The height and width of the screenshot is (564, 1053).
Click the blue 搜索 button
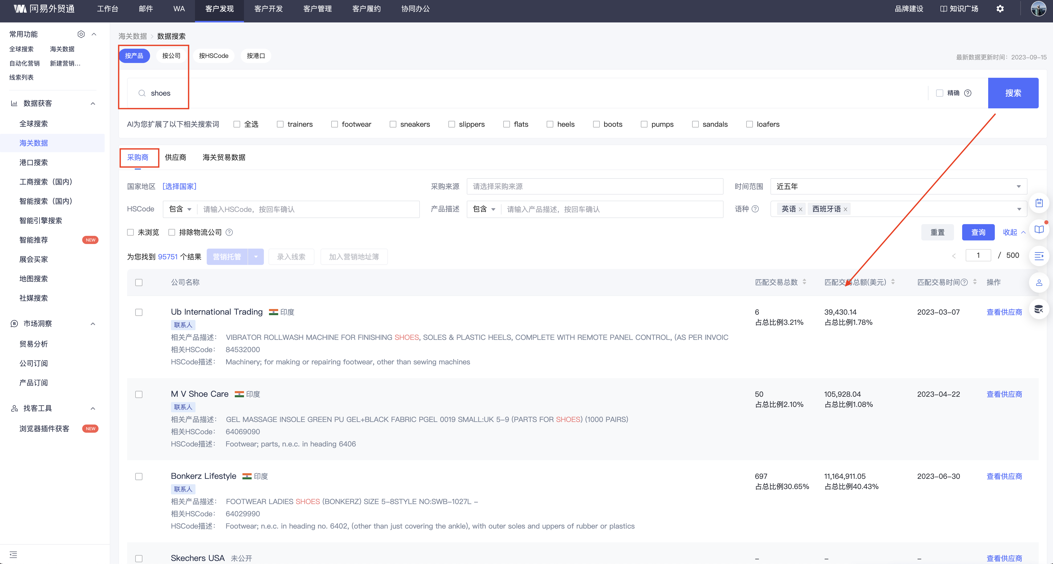tap(1013, 93)
